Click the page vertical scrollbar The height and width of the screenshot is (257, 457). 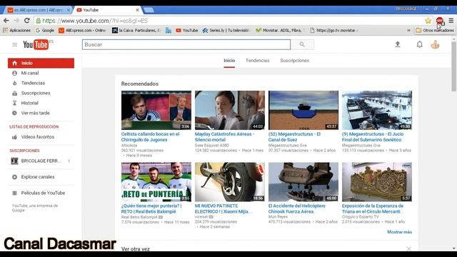coord(454,66)
